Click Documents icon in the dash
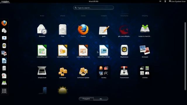187x105 pixels. (x=4, y=76)
